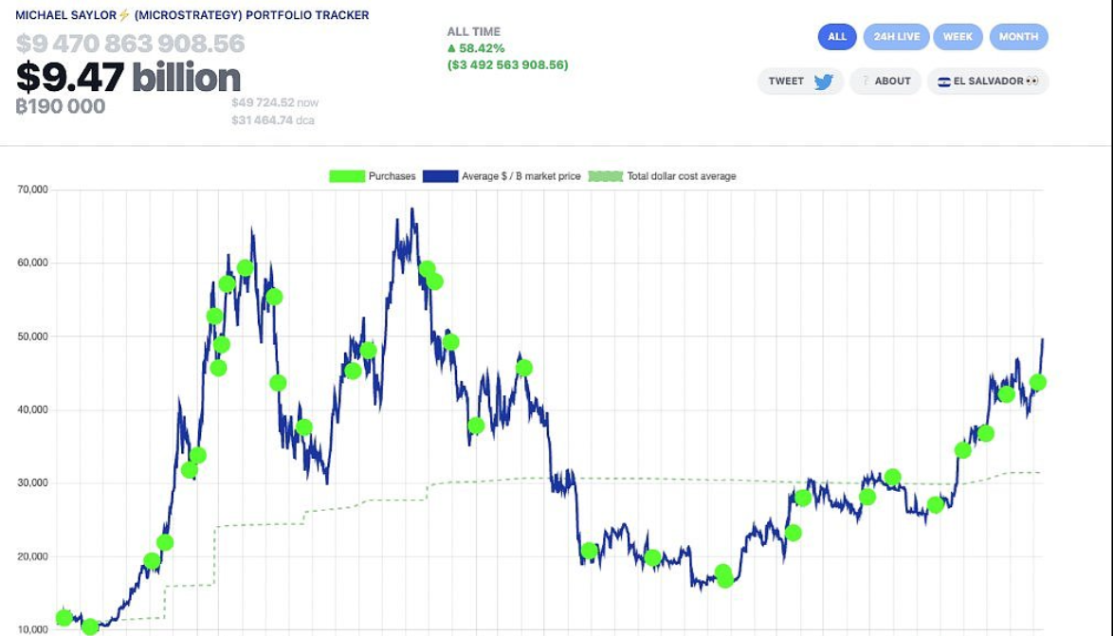This screenshot has height=636, width=1113.
Task: Click the Twitter bird icon
Action: click(x=823, y=82)
